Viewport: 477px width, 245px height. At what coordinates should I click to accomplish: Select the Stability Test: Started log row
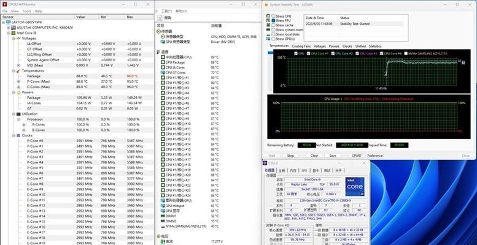pos(354,24)
